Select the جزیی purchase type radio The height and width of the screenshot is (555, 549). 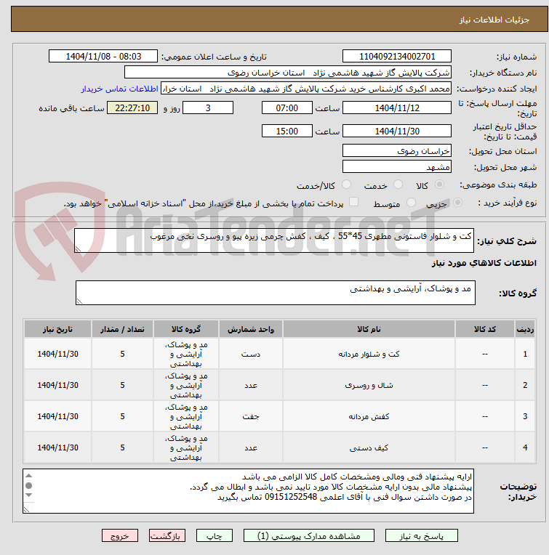(457, 203)
